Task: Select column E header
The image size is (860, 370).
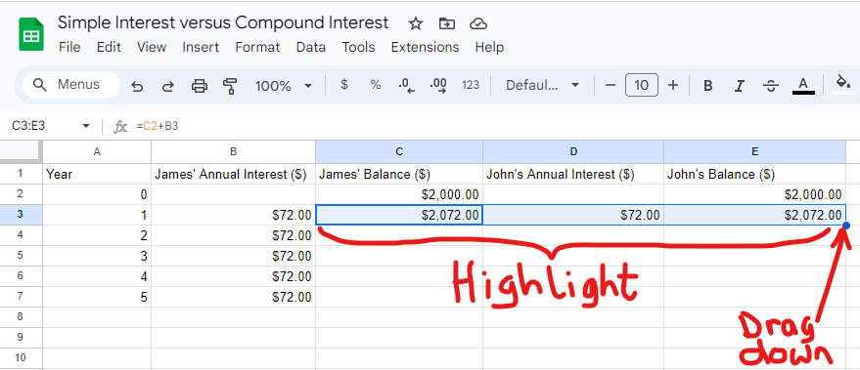Action: tap(754, 152)
